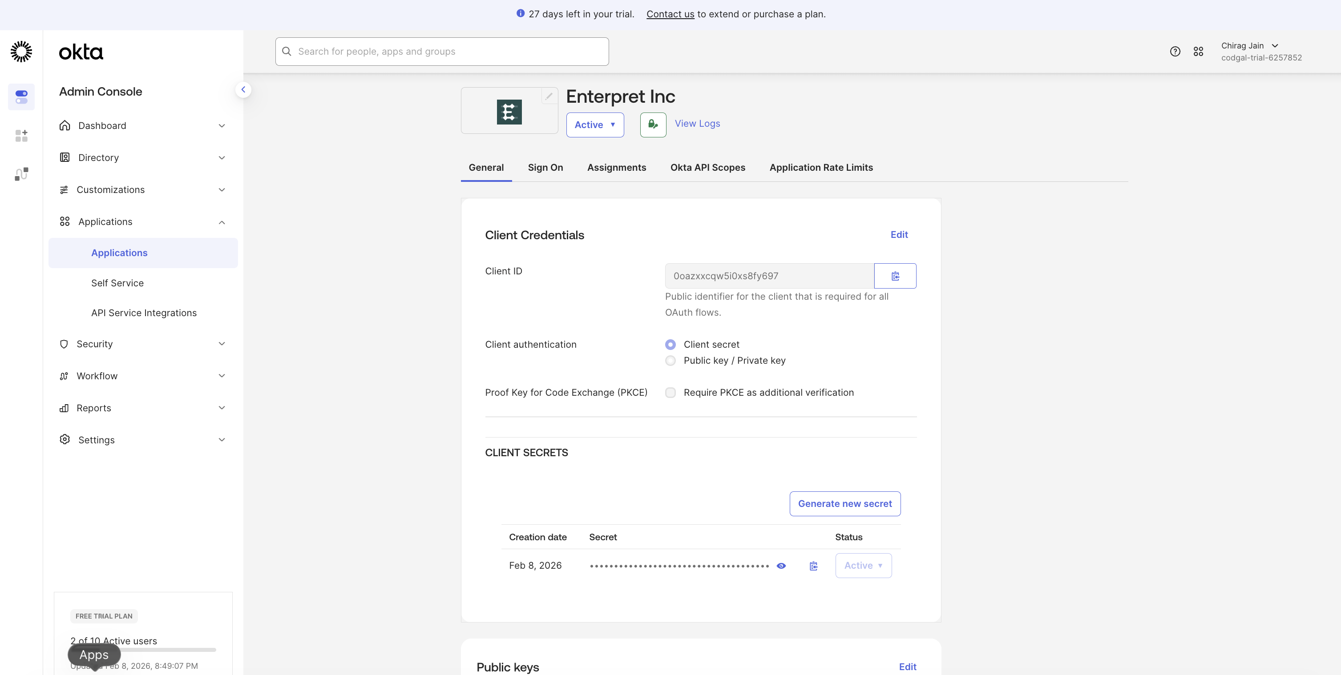
Task: Edit the Enterpret Inc app logo
Action: tap(549, 96)
